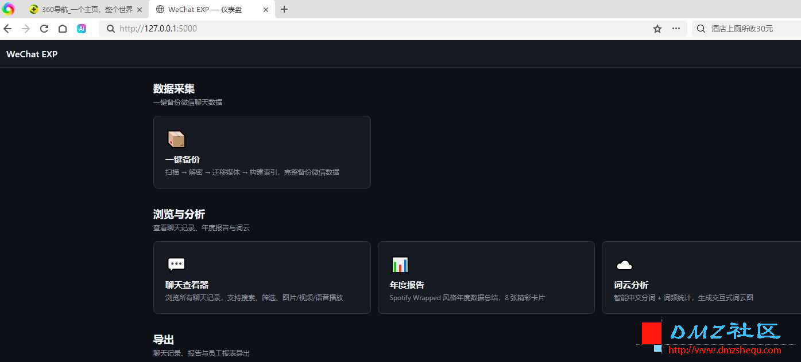Click the cloud icon for 词云分析
Viewport: 801px width, 362px height.
pyautogui.click(x=624, y=265)
